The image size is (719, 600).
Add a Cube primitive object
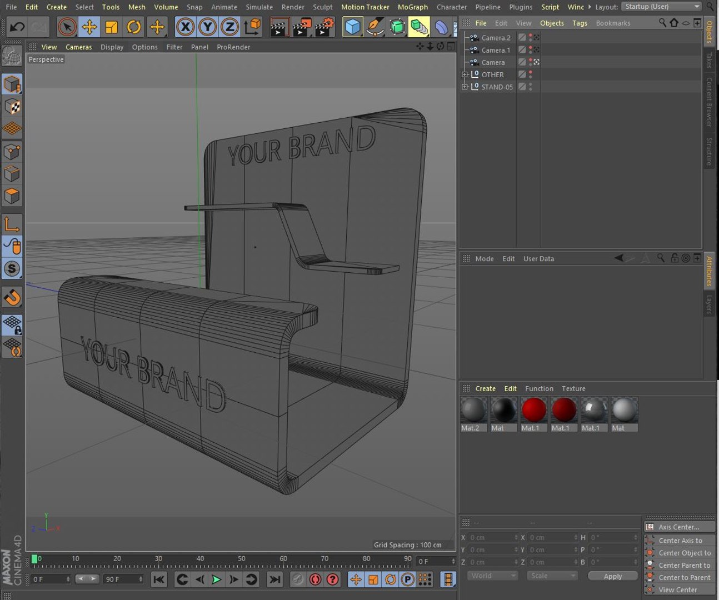[353, 27]
